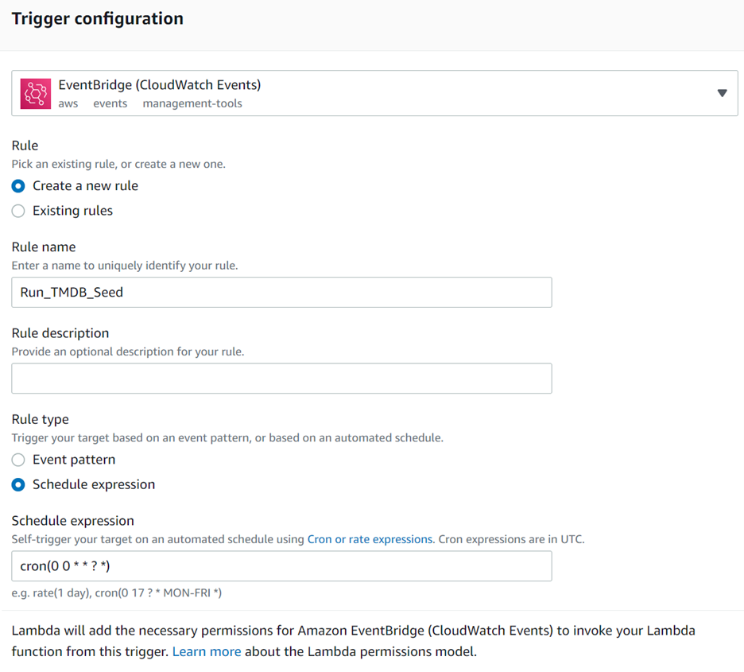This screenshot has height=672, width=744.
Task: Click the "Rule name" field label
Action: 44,247
